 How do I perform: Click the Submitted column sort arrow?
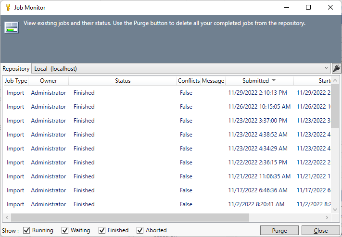coord(274,81)
